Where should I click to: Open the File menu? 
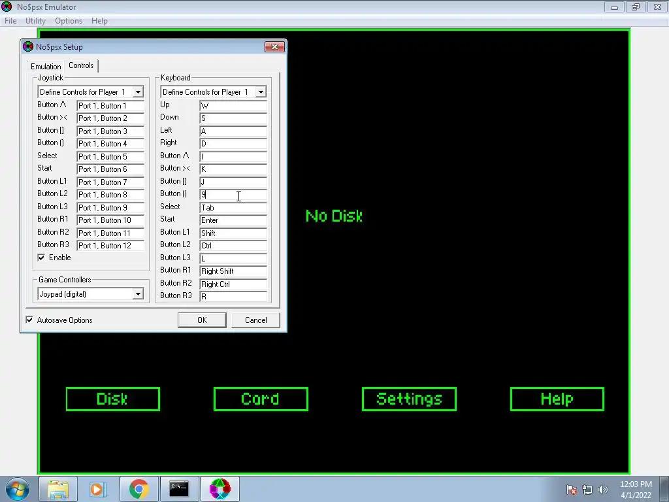click(10, 21)
